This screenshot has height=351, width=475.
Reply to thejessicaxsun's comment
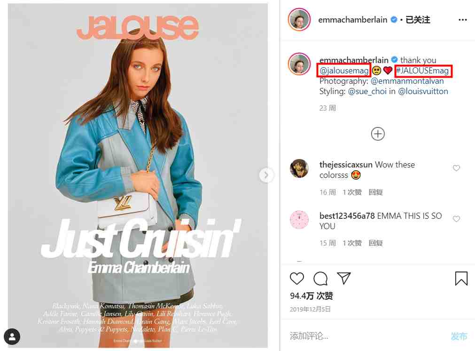(x=376, y=192)
